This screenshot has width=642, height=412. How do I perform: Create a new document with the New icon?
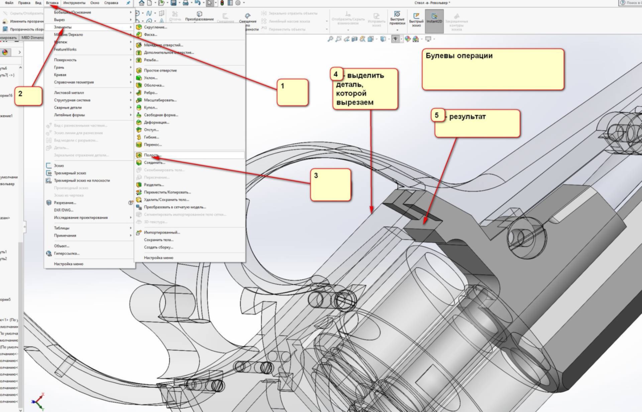(x=149, y=3)
